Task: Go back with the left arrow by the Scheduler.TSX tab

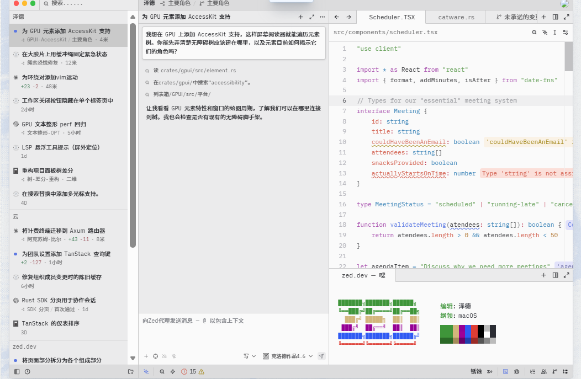Action: (x=336, y=17)
